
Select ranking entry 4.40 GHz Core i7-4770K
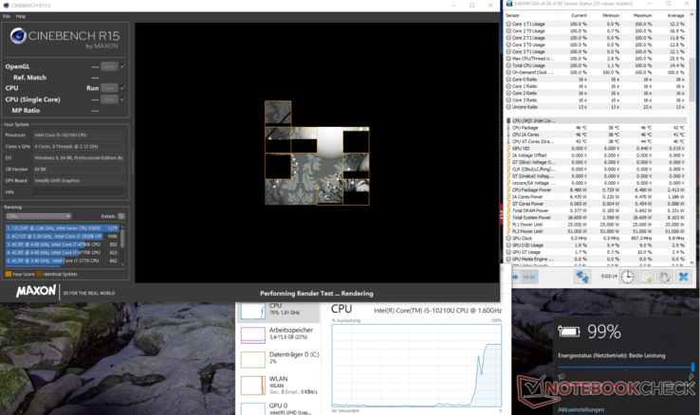coord(62,252)
